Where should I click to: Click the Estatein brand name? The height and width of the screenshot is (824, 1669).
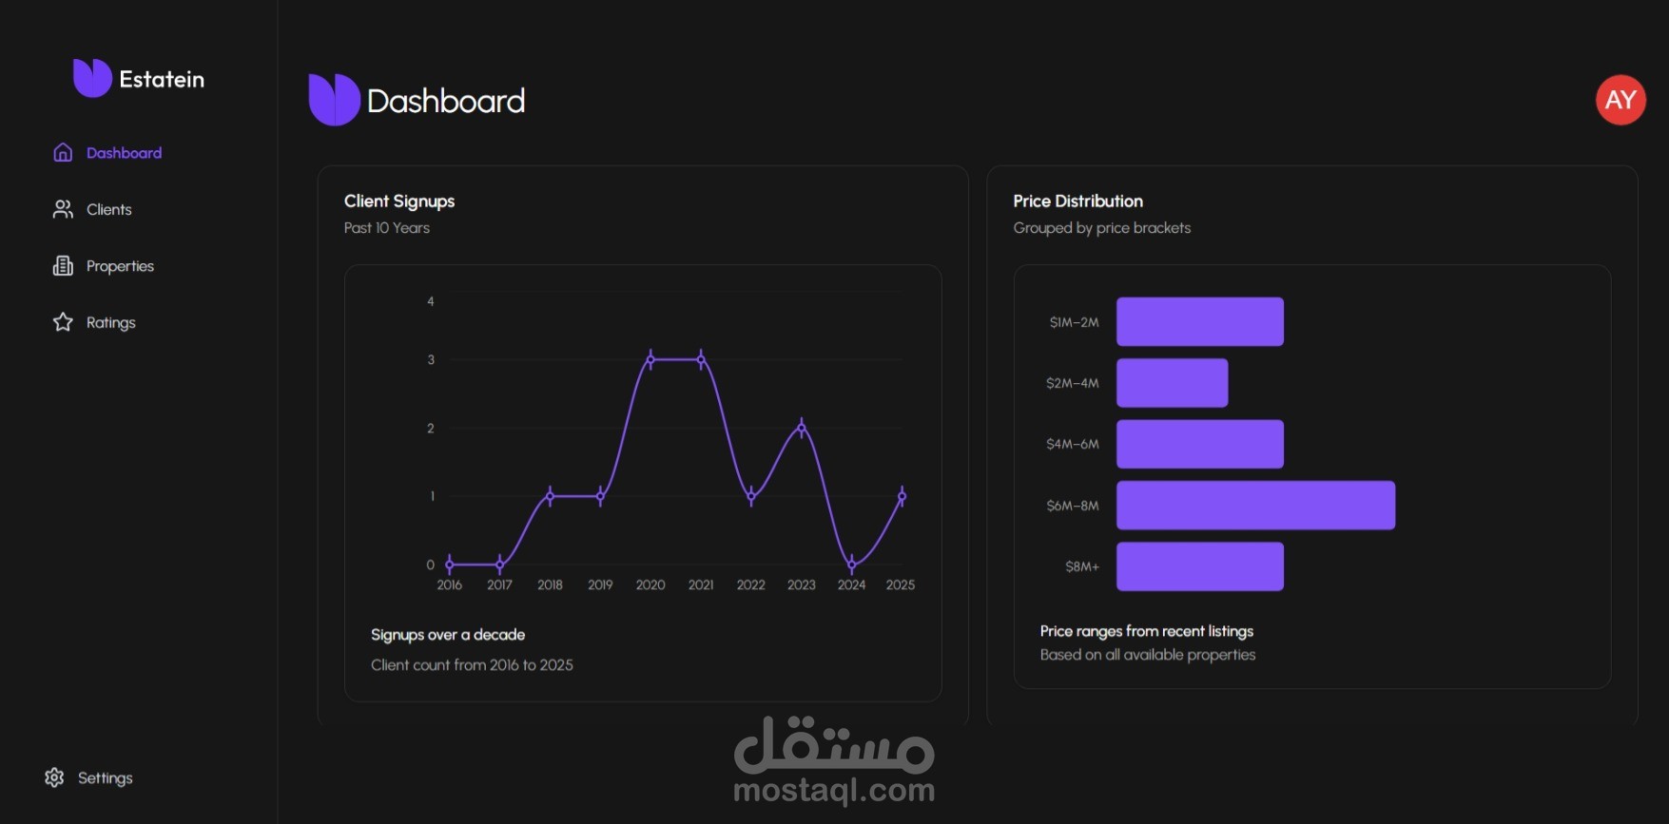coord(162,79)
